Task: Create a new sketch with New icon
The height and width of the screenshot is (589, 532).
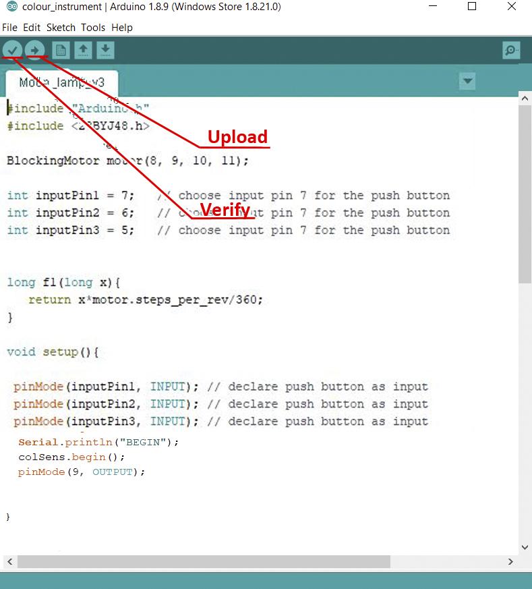Action: click(x=61, y=50)
